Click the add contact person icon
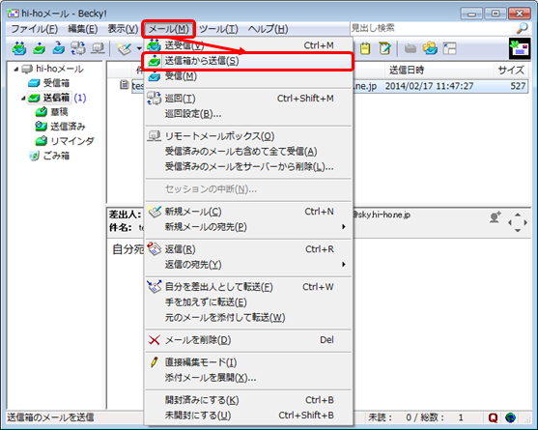This screenshot has height=430, width=538. tap(495, 217)
